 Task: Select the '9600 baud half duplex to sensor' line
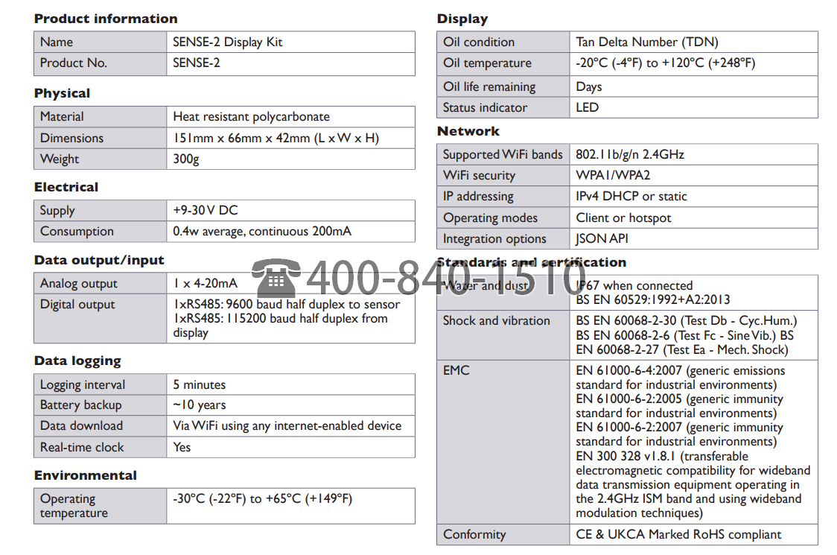point(287,305)
